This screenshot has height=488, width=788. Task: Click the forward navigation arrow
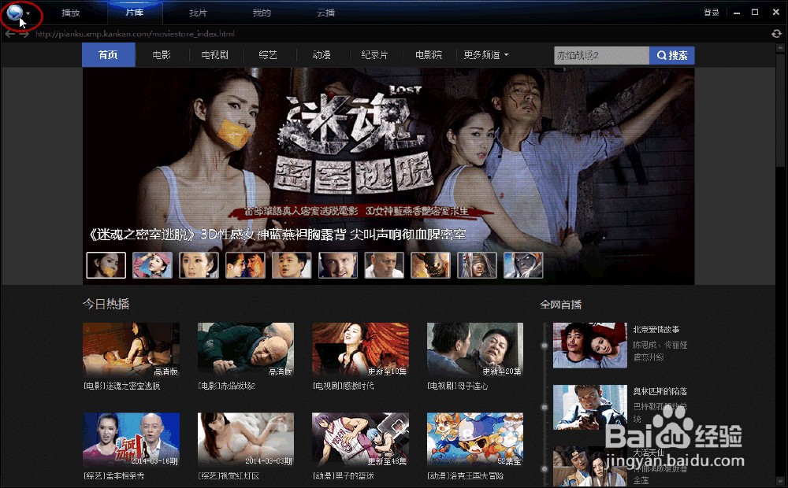coord(24,34)
